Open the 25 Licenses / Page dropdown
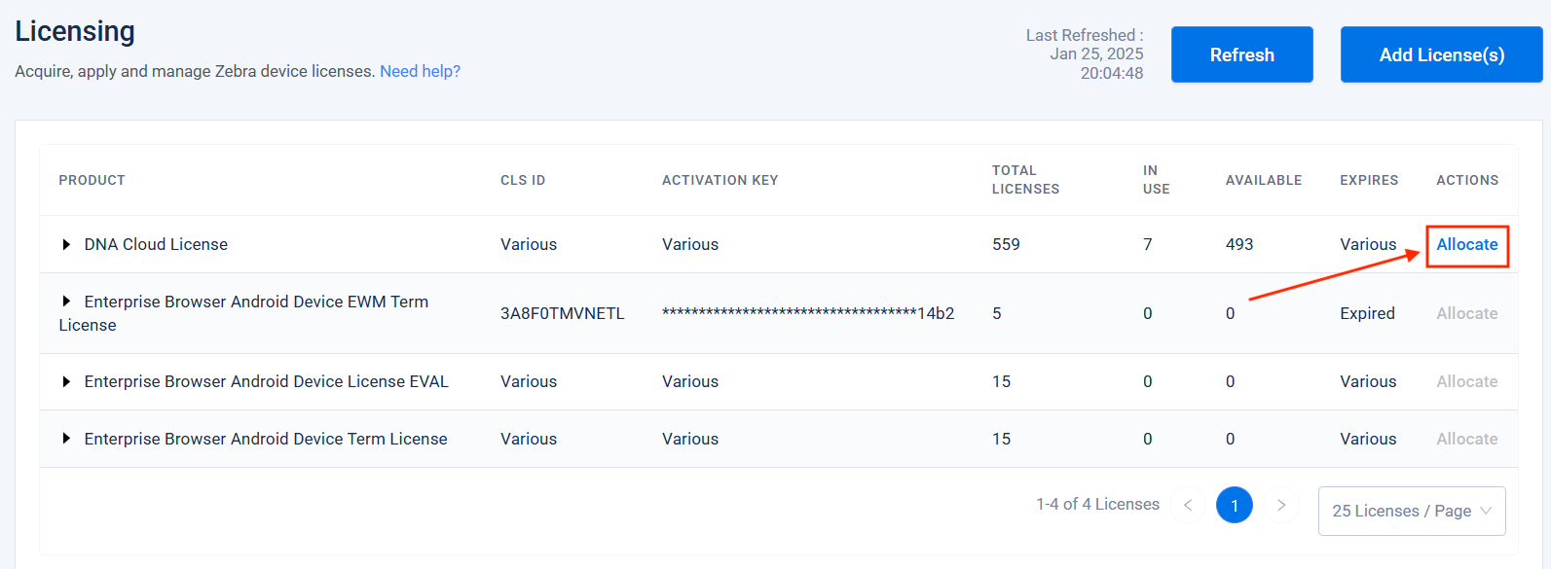1551x569 pixels. tap(1411, 511)
